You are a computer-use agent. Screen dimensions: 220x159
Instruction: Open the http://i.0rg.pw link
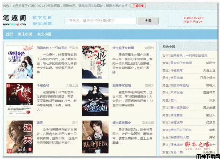coord(193,22)
